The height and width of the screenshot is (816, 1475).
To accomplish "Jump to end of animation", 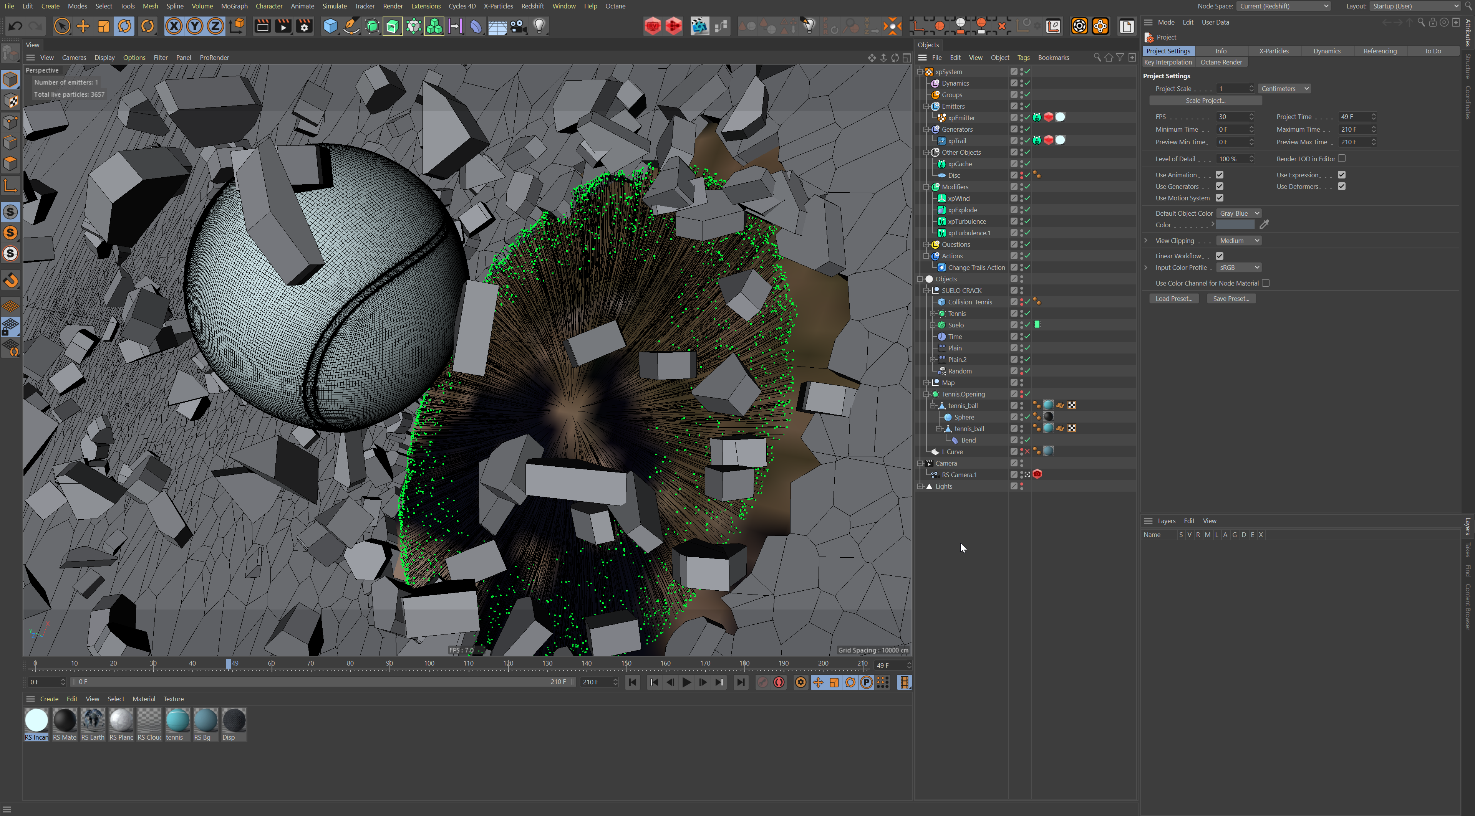I will [740, 682].
